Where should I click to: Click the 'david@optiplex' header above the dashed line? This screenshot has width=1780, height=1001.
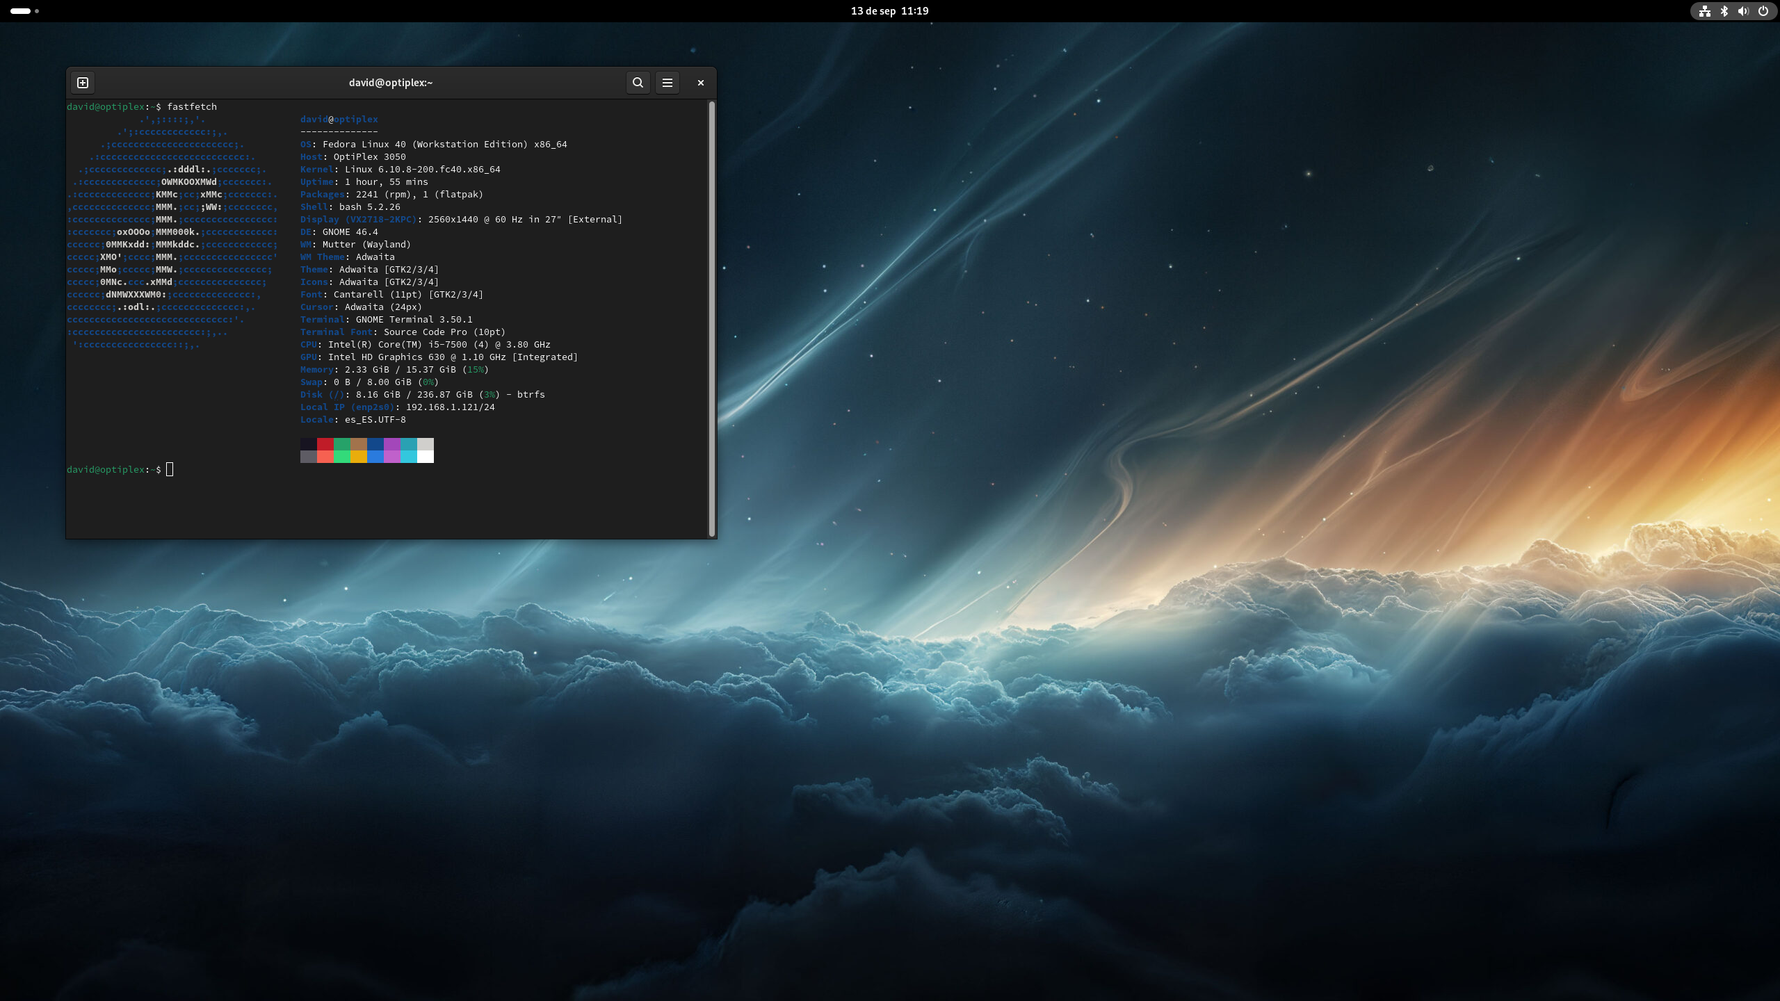(339, 120)
